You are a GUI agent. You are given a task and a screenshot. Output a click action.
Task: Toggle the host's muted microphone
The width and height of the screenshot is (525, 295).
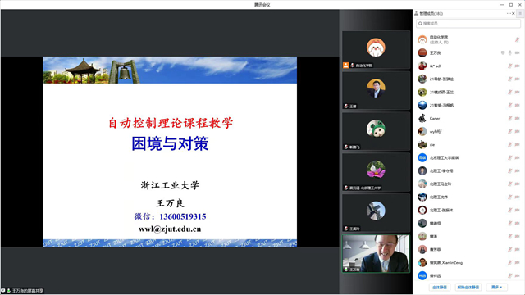click(518, 39)
